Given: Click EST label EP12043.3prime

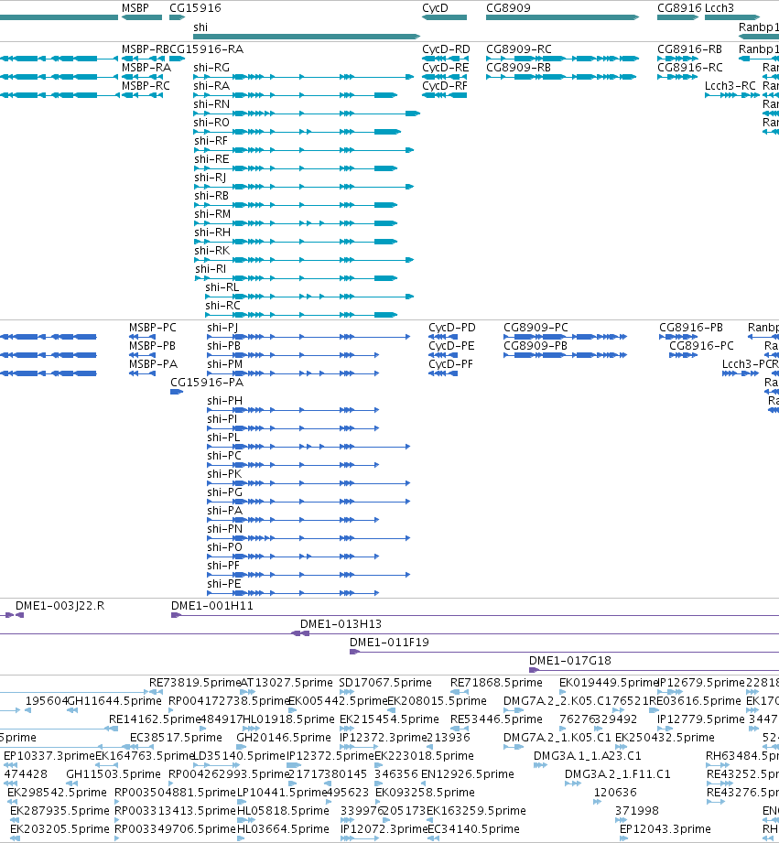Looking at the screenshot, I should [x=665, y=829].
